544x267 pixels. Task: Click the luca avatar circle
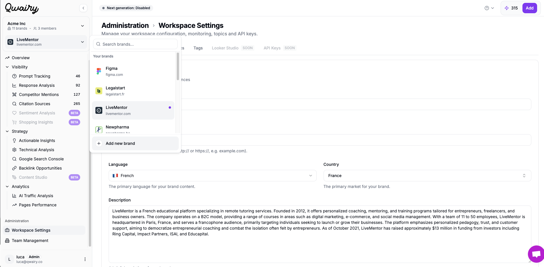pyautogui.click(x=9, y=259)
